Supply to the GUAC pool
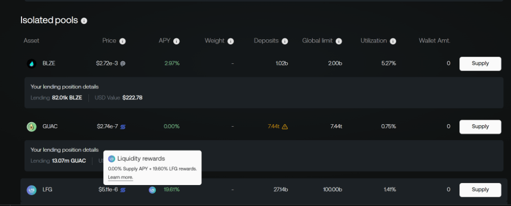 pyautogui.click(x=480, y=126)
